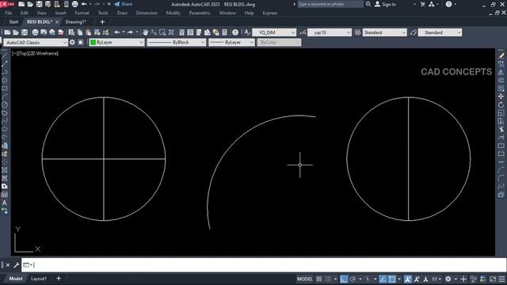Open the YQ_DIM text style dropdown

pyautogui.click(x=274, y=32)
